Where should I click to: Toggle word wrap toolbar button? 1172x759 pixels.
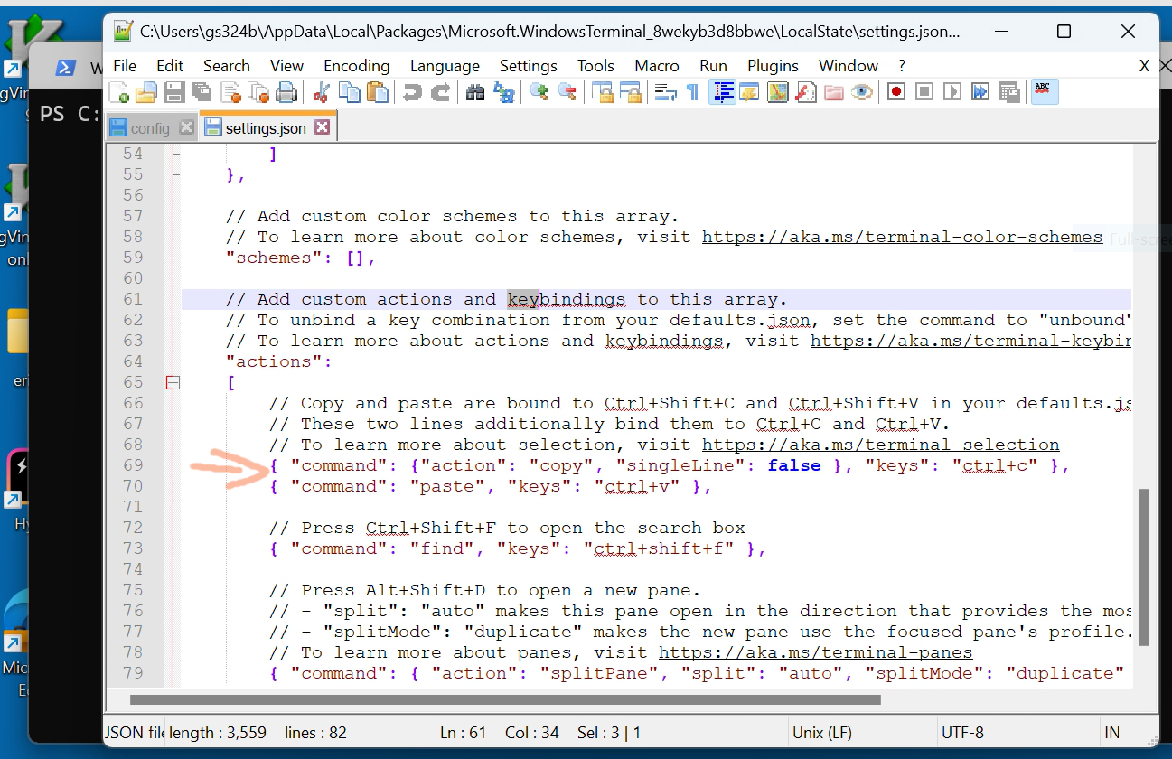[665, 92]
